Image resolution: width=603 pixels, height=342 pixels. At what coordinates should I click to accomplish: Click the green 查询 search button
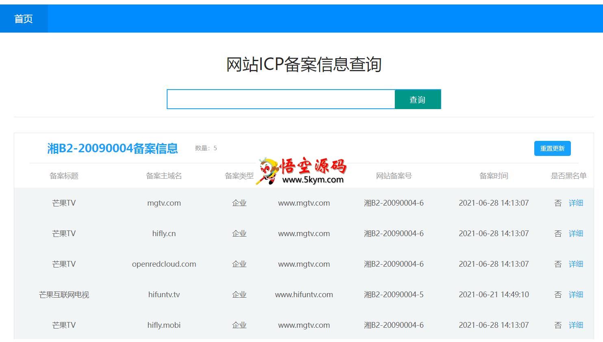pyautogui.click(x=418, y=99)
